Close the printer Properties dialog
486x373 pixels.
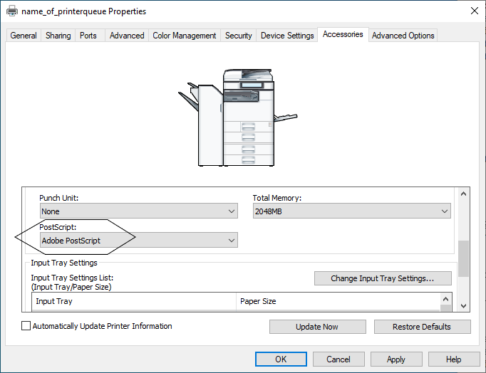pyautogui.click(x=474, y=11)
